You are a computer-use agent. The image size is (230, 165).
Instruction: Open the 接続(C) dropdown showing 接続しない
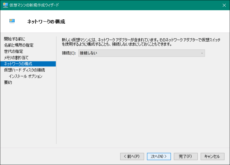coord(142,53)
